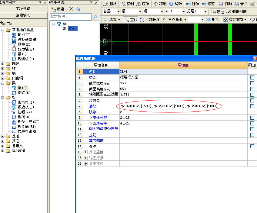Click the 搜索构件 search field
This screenshot has width=257, height=213.
(x=71, y=17)
